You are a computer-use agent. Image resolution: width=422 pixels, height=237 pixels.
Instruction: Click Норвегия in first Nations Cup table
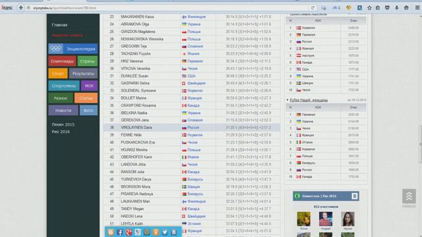point(308,28)
